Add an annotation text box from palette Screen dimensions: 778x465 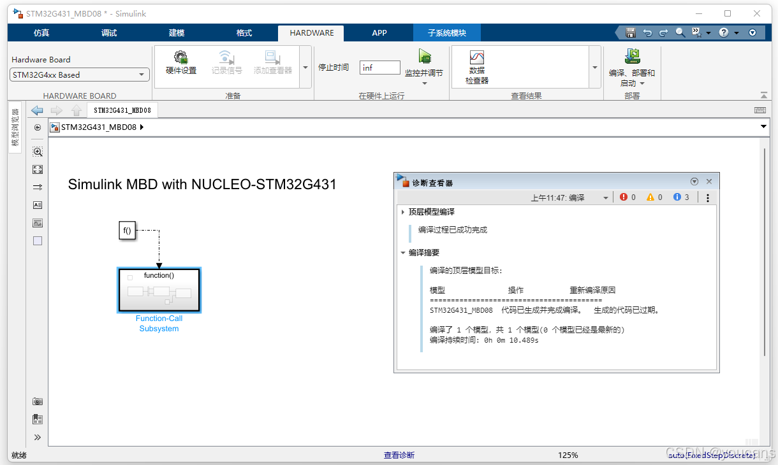pyautogui.click(x=38, y=205)
